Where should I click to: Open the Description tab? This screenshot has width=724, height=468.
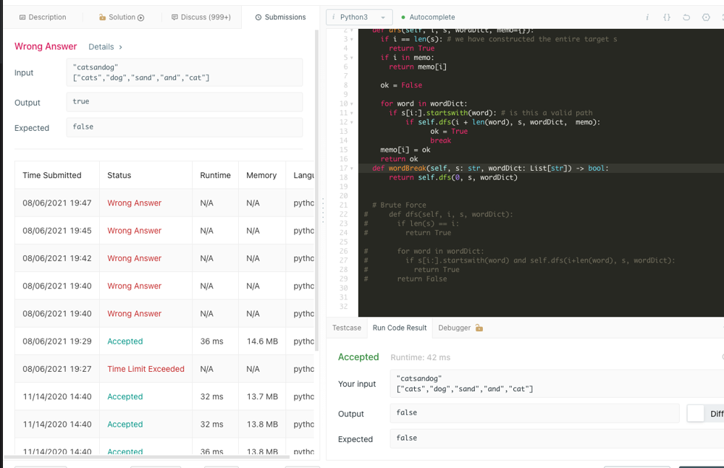[43, 17]
